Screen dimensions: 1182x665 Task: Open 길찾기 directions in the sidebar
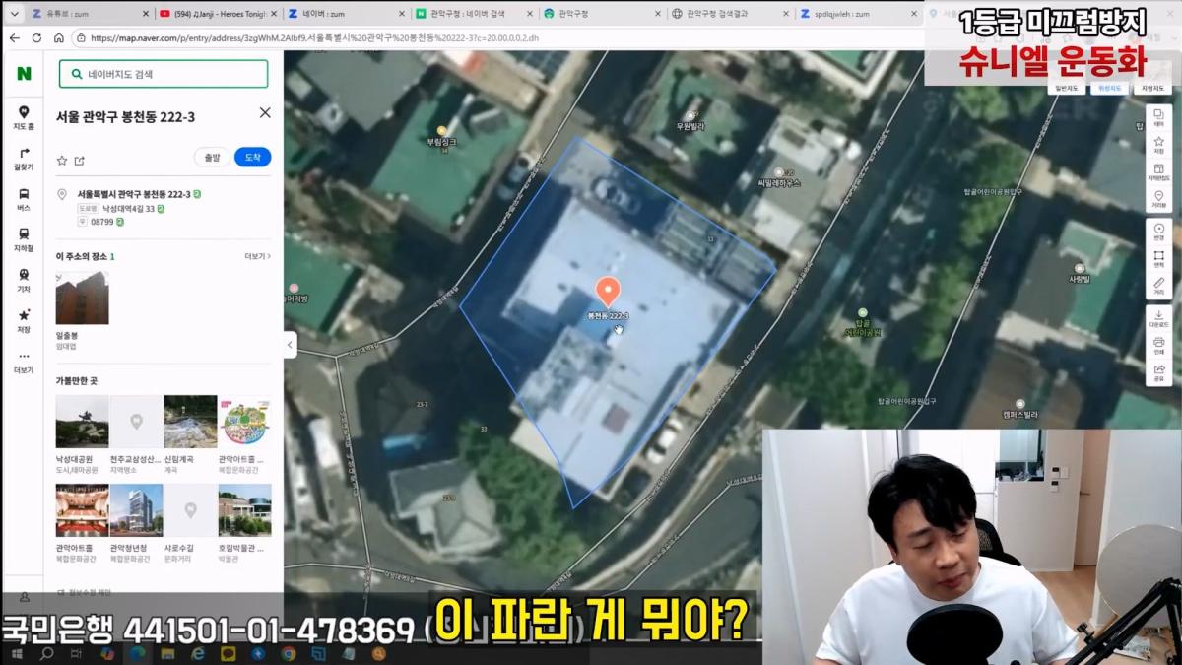23,158
